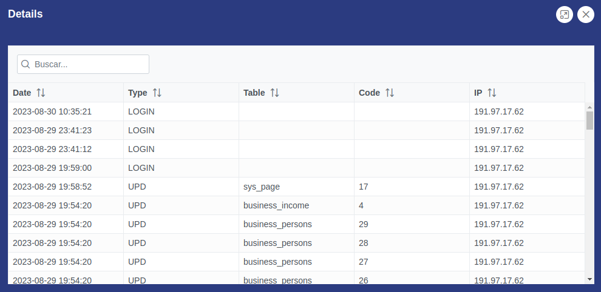Select the 2023-08-30 10:35:21 LOGIN row
Viewport: 601px width, 292px height.
click(x=52, y=111)
